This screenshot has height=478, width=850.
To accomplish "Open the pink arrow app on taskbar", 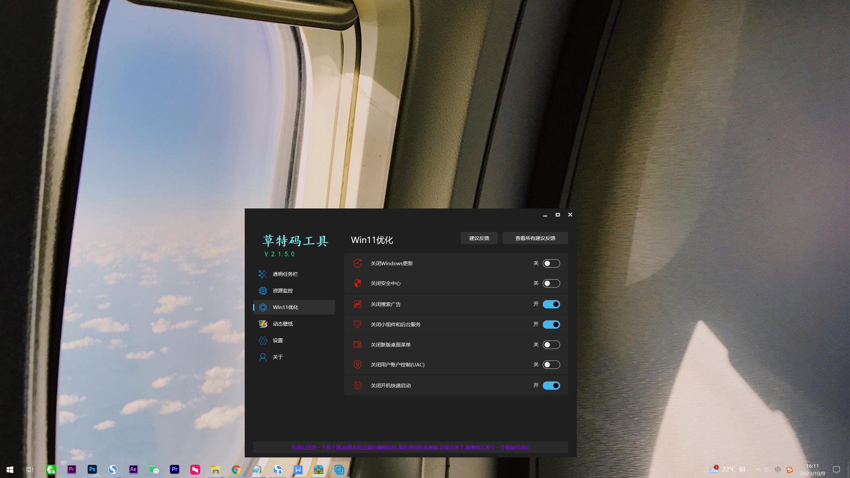I will [x=195, y=469].
